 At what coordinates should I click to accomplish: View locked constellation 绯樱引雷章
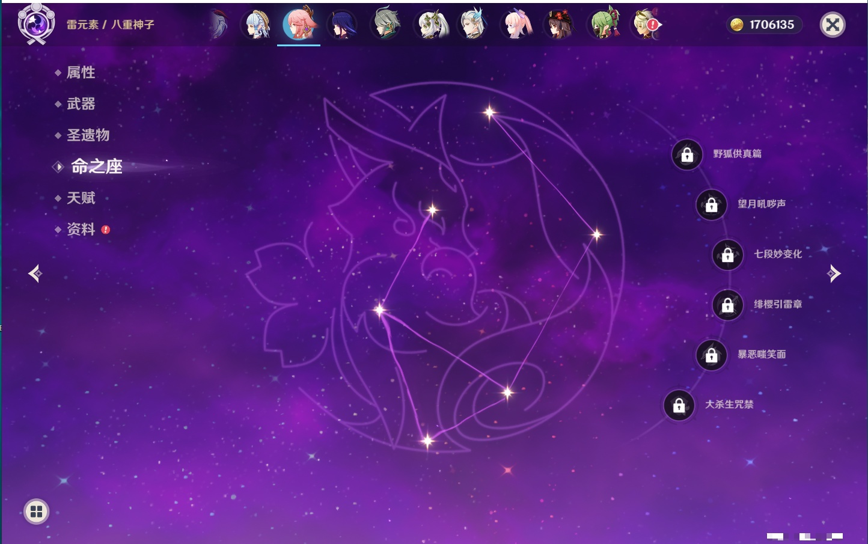pos(727,305)
